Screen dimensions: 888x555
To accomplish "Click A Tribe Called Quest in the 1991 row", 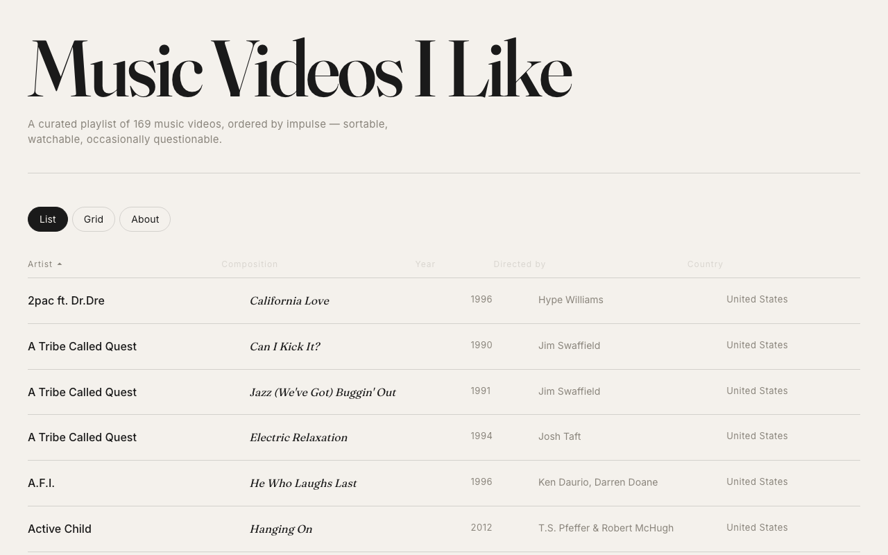I will tap(82, 392).
